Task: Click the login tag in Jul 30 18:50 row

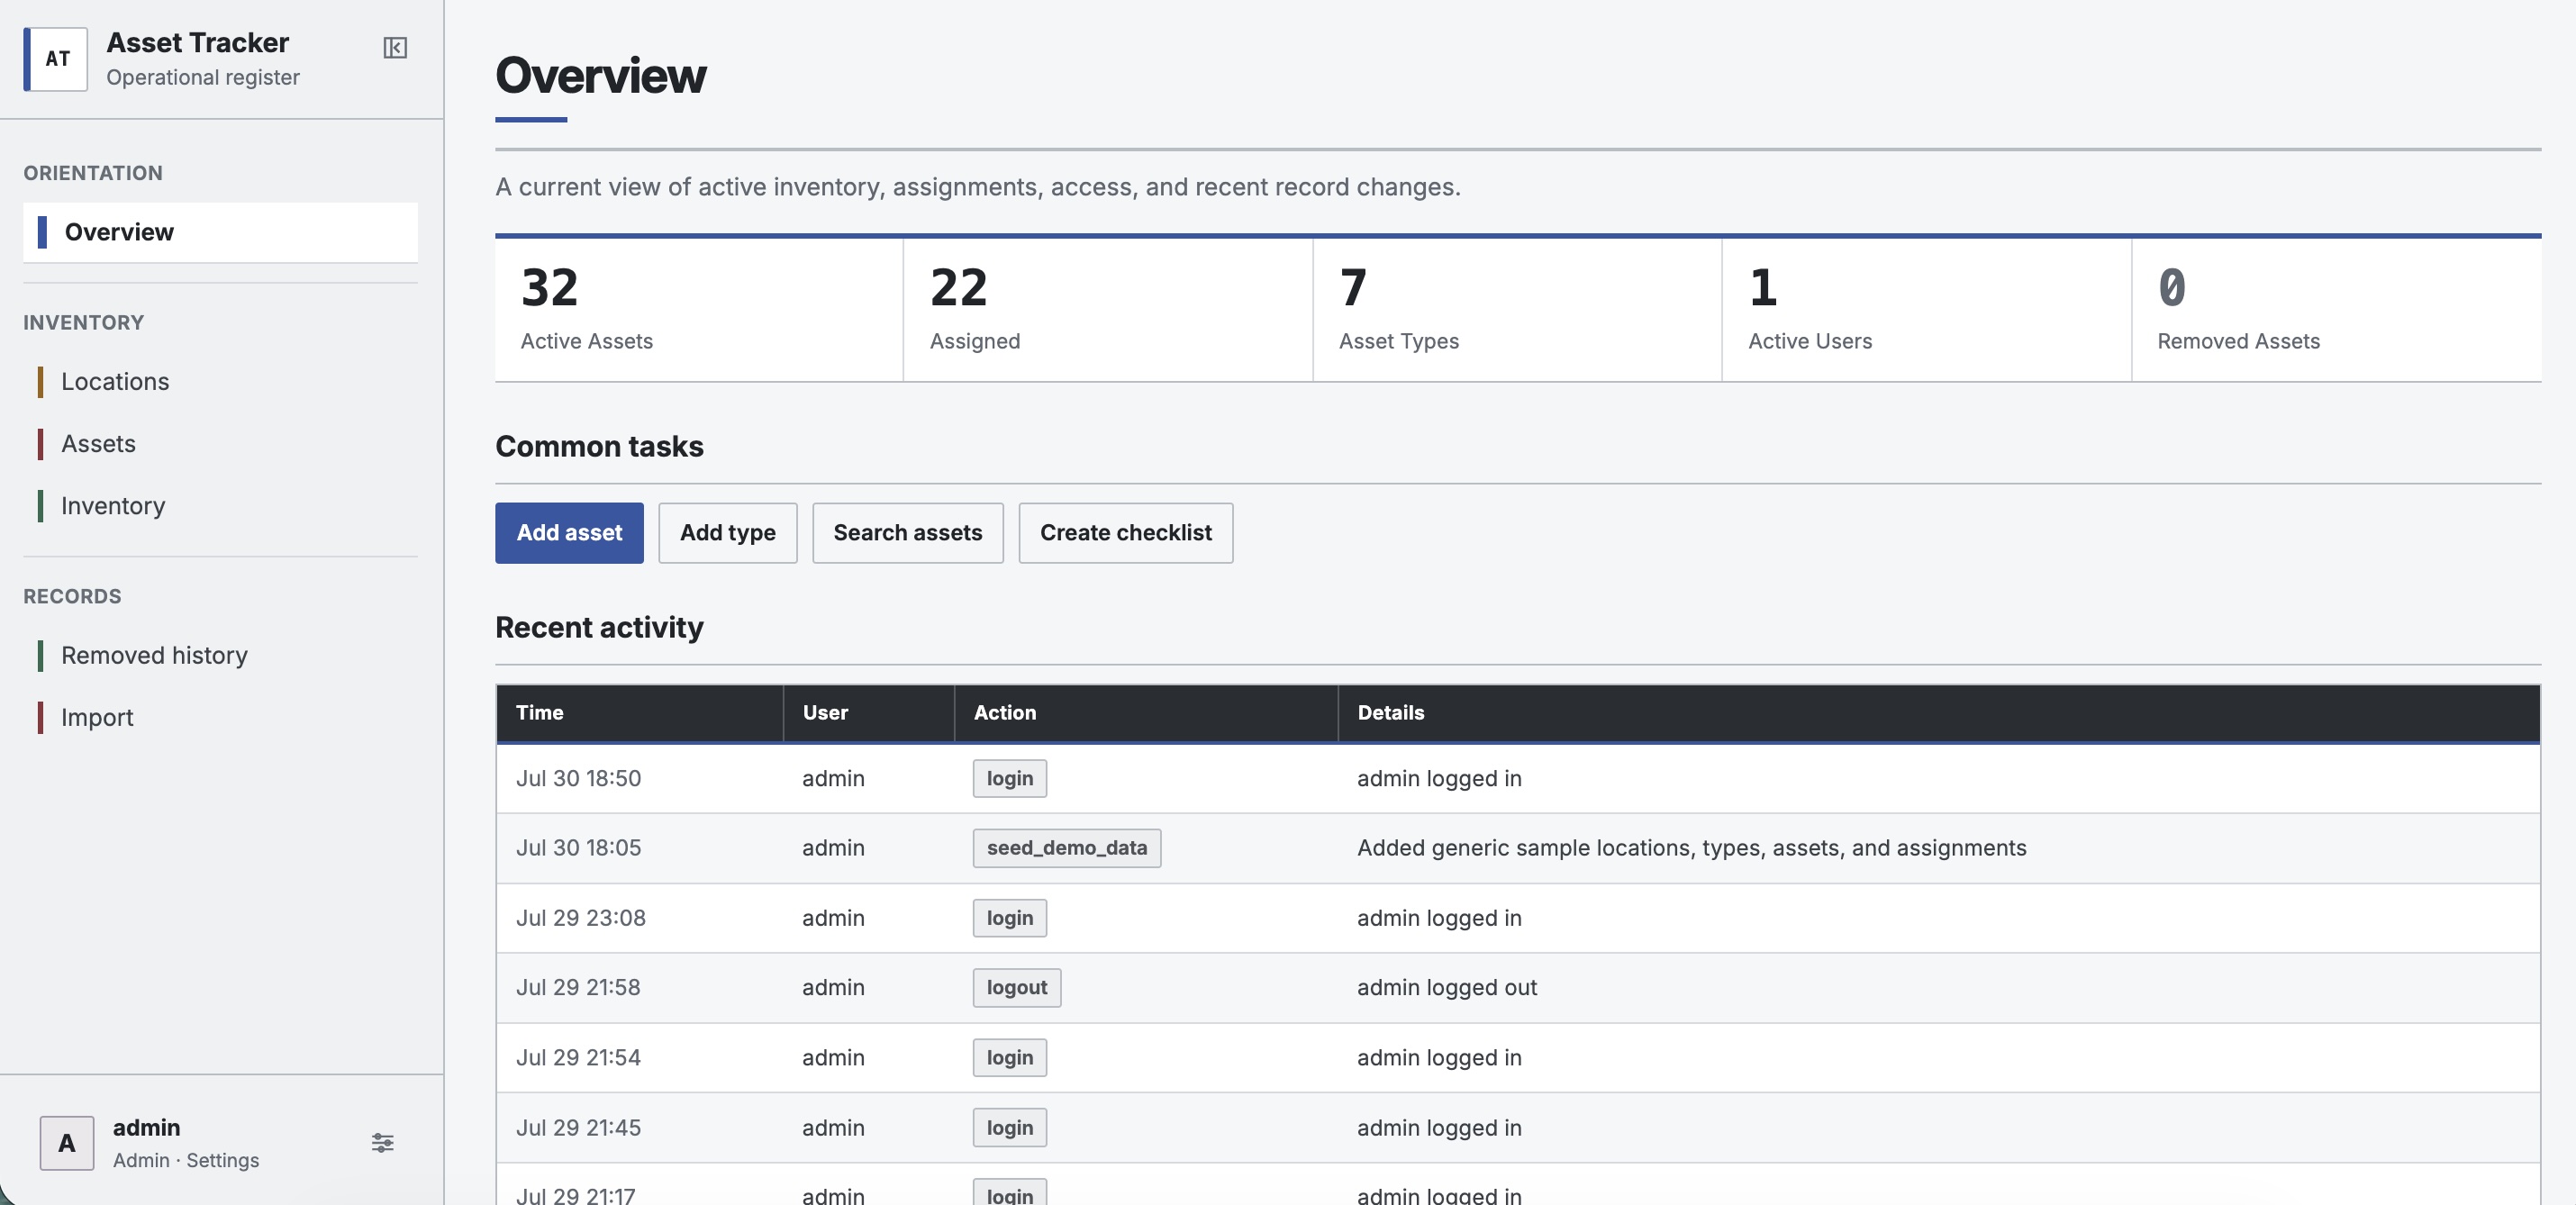Action: 1010,779
